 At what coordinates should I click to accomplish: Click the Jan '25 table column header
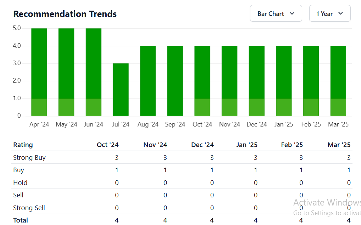[x=246, y=145]
